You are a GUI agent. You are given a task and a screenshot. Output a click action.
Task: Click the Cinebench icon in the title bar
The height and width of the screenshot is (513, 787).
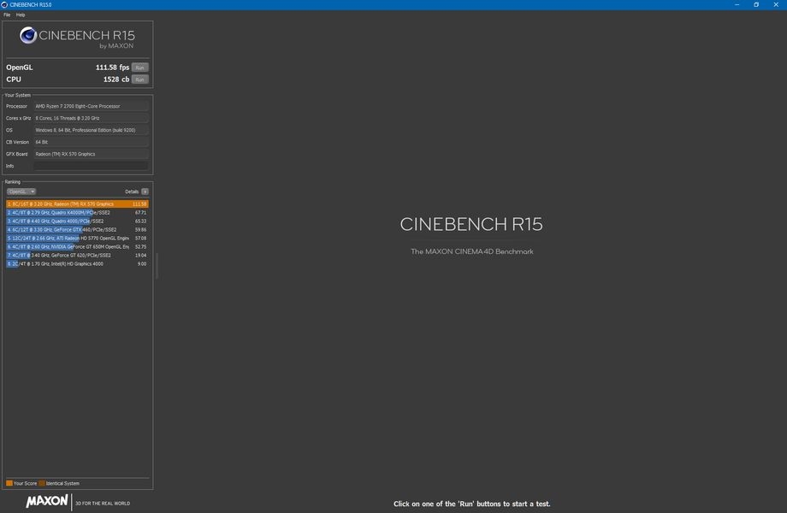4,4
